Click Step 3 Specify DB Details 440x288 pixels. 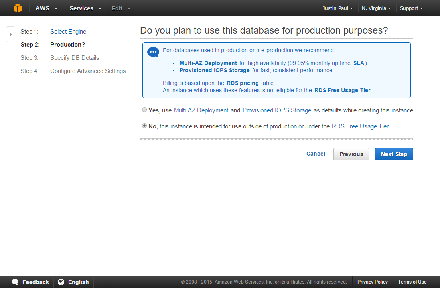pos(75,58)
